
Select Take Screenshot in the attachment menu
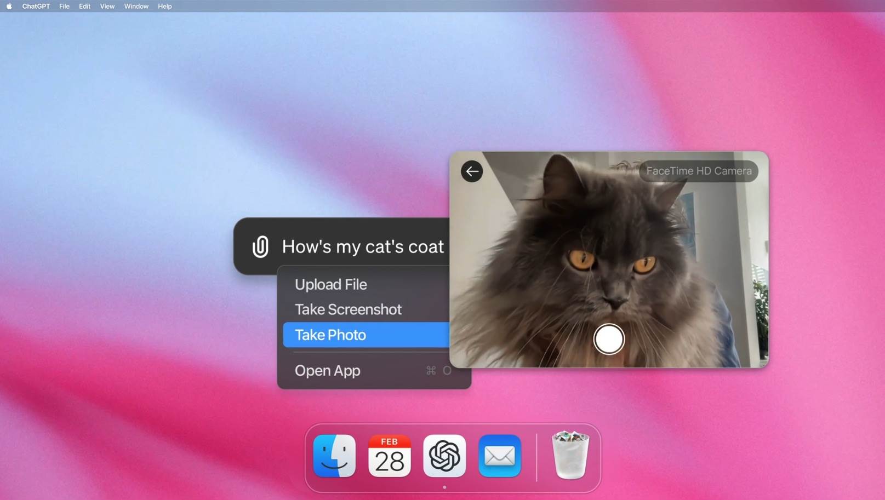pyautogui.click(x=348, y=309)
